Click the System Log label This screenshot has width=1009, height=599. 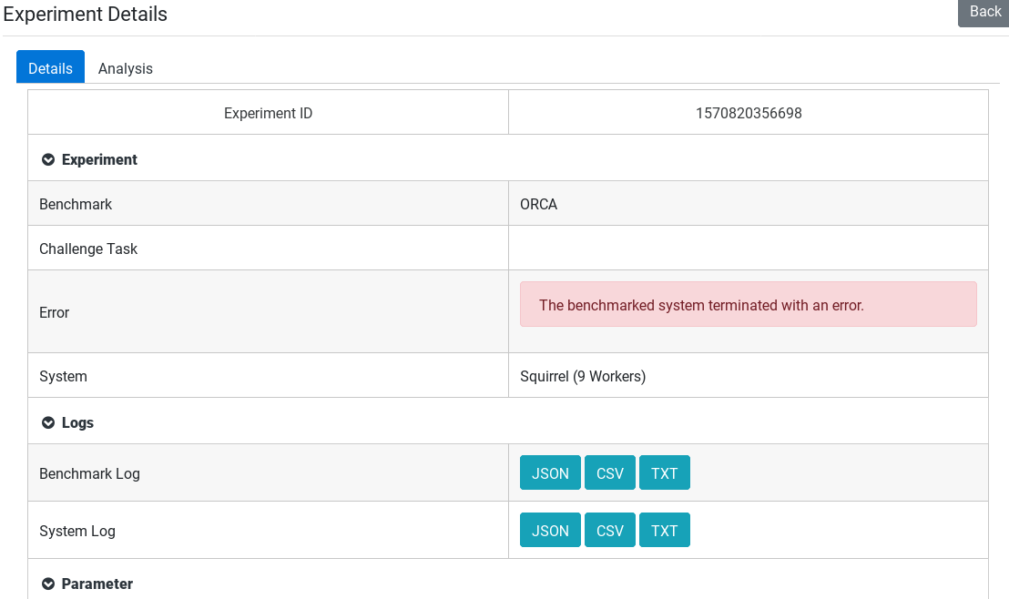(x=77, y=531)
